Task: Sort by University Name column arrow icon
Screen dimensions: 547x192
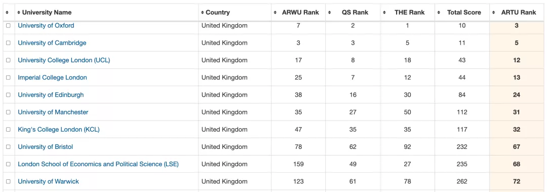Action: coord(19,13)
